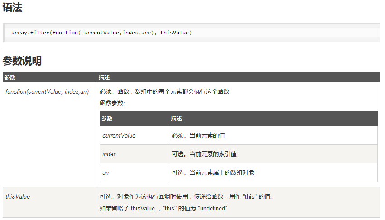The height and width of the screenshot is (220, 385).
Task: Select the thisValue parameter cell in table
Action: [x=50, y=202]
